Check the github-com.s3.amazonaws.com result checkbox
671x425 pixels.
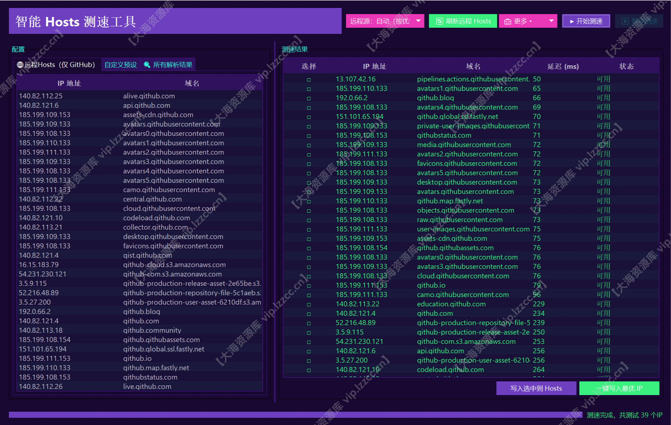point(309,342)
